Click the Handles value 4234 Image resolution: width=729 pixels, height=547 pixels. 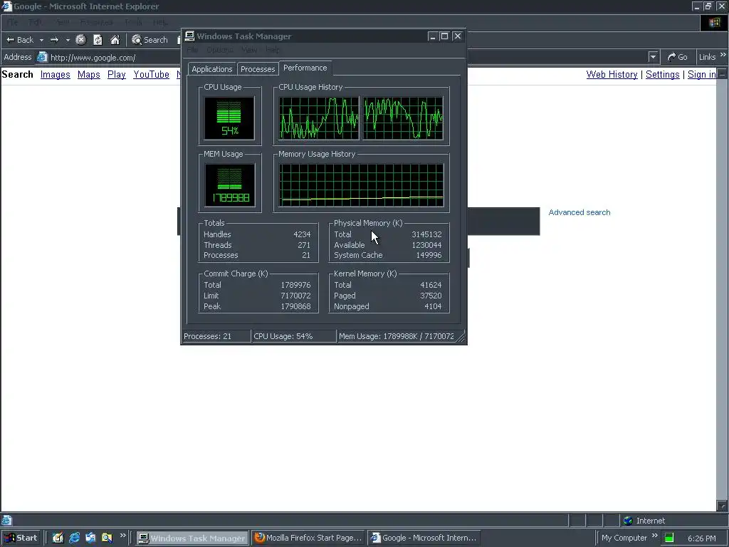[302, 234]
